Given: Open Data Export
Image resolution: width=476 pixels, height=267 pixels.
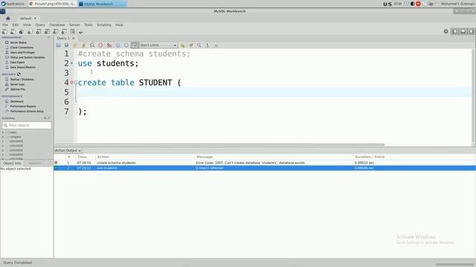Looking at the screenshot, I should pos(17,62).
